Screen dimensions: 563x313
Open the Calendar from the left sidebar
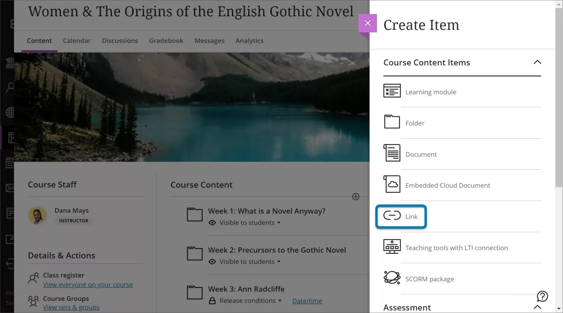tap(9, 162)
